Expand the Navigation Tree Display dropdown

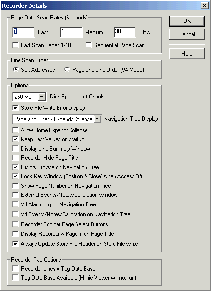coord(97,119)
